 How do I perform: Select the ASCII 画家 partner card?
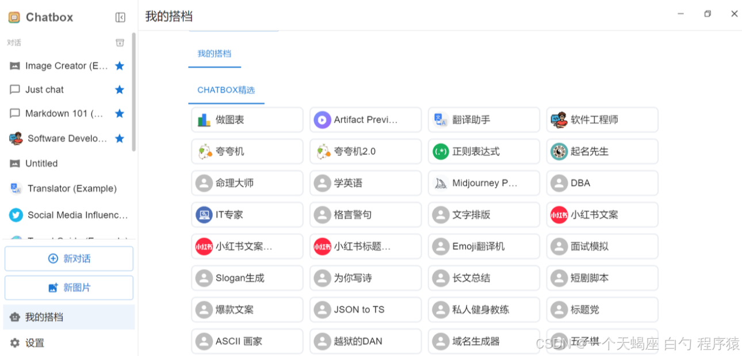(247, 341)
